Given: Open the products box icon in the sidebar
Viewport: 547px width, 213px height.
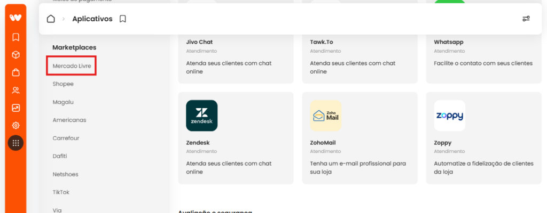Looking at the screenshot, I should (x=15, y=55).
